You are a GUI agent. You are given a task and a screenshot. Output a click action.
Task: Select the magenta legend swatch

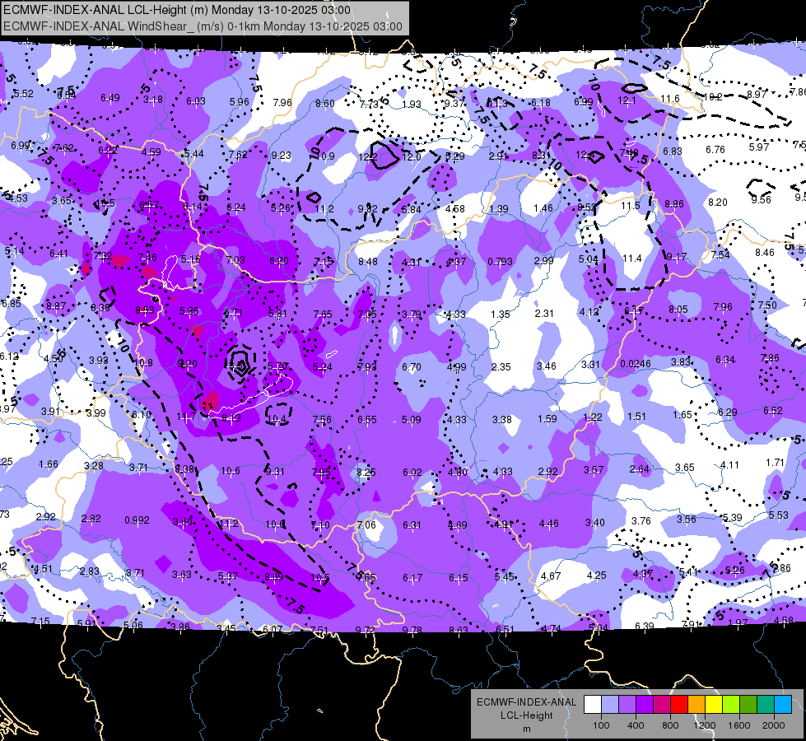(662, 705)
